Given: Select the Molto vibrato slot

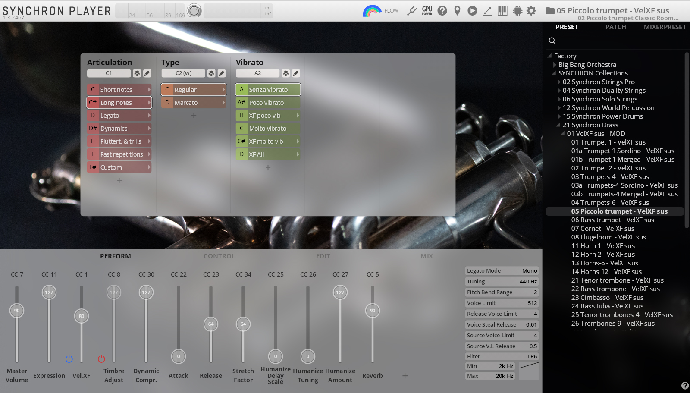Looking at the screenshot, I should [x=268, y=129].
